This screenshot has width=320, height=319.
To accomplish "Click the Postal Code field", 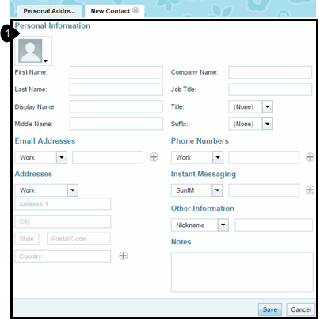I will (x=78, y=239).
